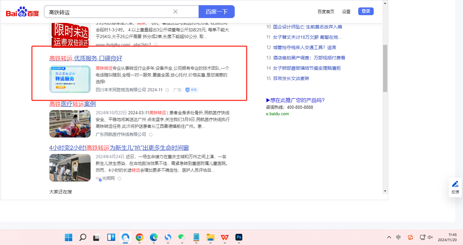Click the Baidu logo

(22, 12)
